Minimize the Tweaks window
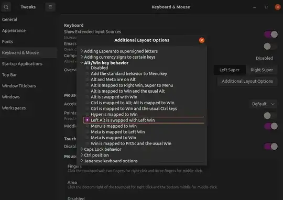The image size is (283, 200). pos(254,7)
